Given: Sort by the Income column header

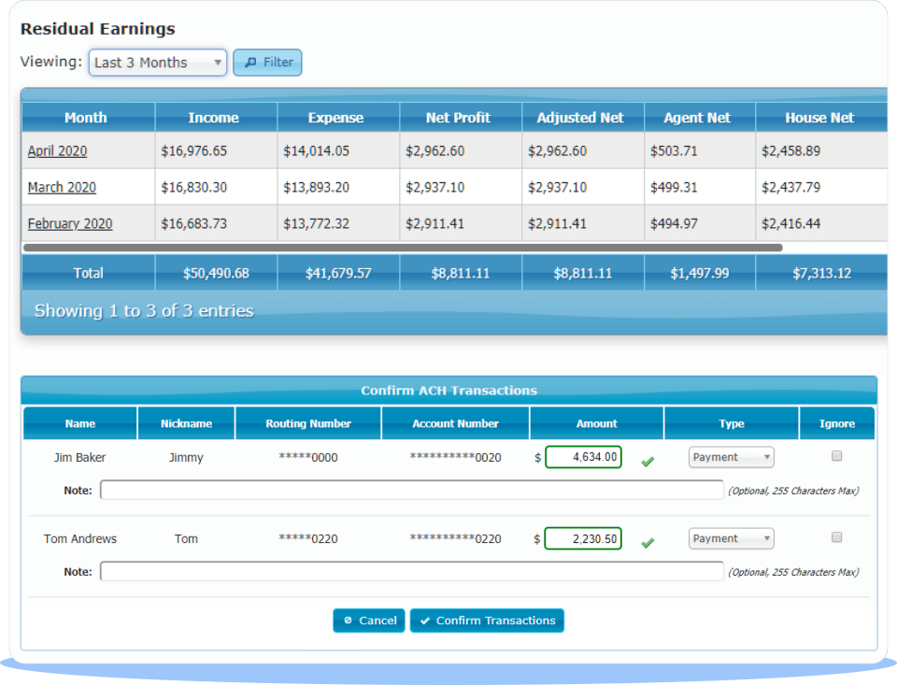Looking at the screenshot, I should 216,118.
